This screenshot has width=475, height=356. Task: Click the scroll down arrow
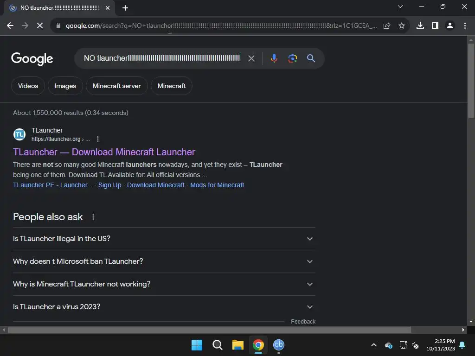tap(471, 322)
